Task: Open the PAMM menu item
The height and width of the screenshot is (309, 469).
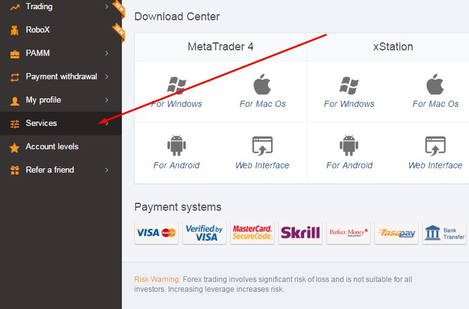Action: pyautogui.click(x=61, y=53)
